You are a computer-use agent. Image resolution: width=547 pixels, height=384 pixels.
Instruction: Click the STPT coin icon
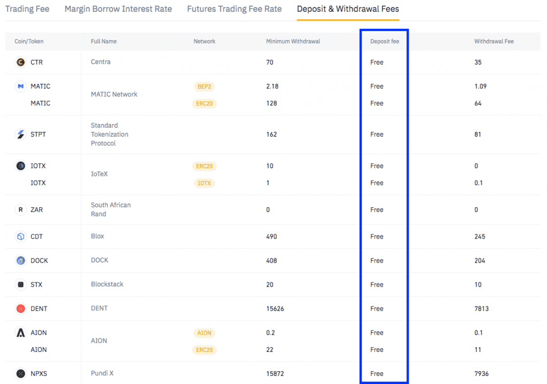click(21, 134)
